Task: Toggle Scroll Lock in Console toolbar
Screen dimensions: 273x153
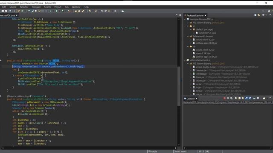Action: click(239, 98)
